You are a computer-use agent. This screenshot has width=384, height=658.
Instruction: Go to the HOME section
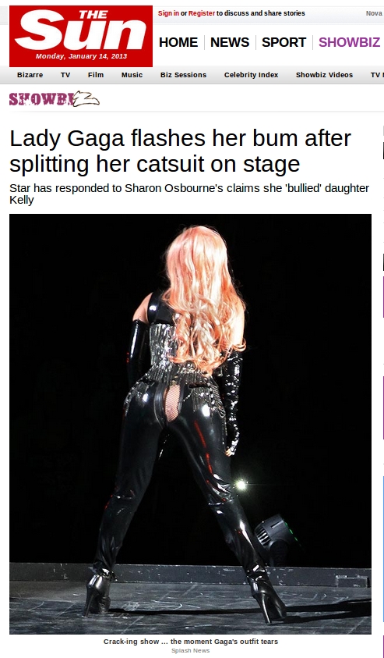coord(178,42)
